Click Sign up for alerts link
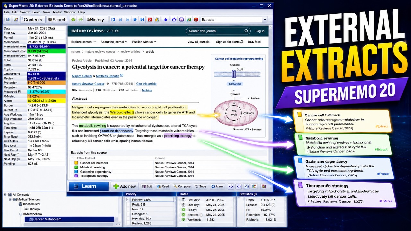This screenshot has height=231, width=411. tap(230, 42)
